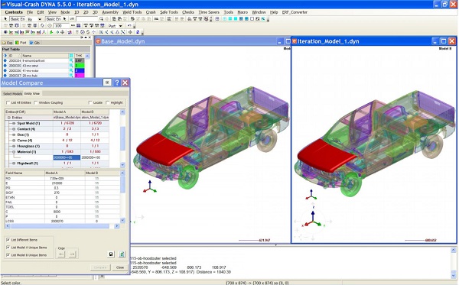Screen dimensions: 459x285
Task: Expand the Box (1) entity row
Action: pyautogui.click(x=14, y=134)
